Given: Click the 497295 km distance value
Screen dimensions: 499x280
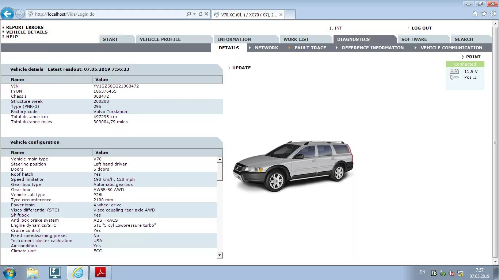Looking at the screenshot, I should point(105,117).
